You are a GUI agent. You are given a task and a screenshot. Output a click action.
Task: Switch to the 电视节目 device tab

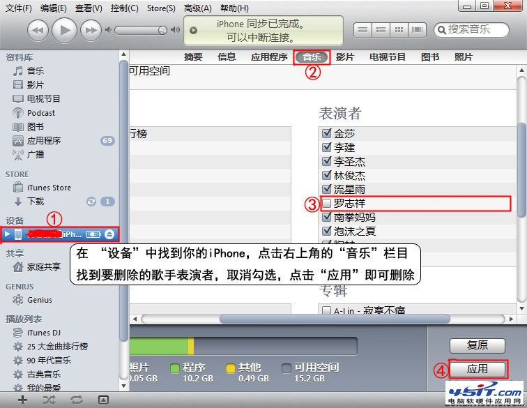[x=387, y=57]
